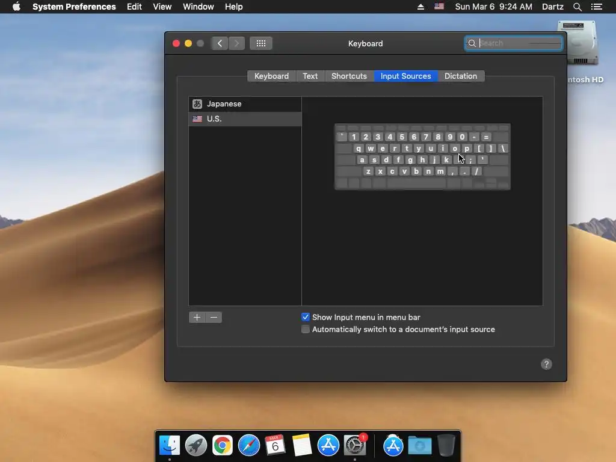Open the System Preferences menu
Screen dimensions: 616x462
click(74, 7)
